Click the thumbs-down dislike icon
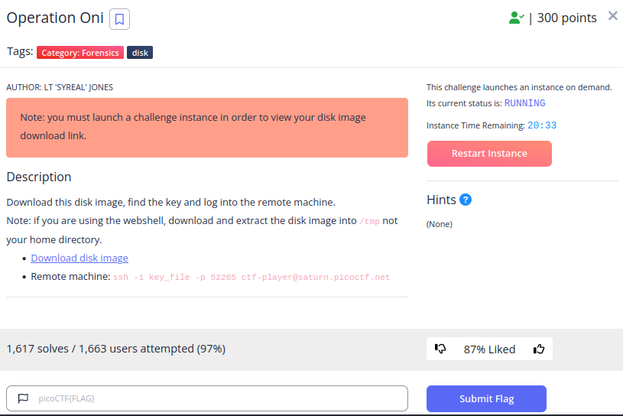623x416 pixels. [440, 349]
